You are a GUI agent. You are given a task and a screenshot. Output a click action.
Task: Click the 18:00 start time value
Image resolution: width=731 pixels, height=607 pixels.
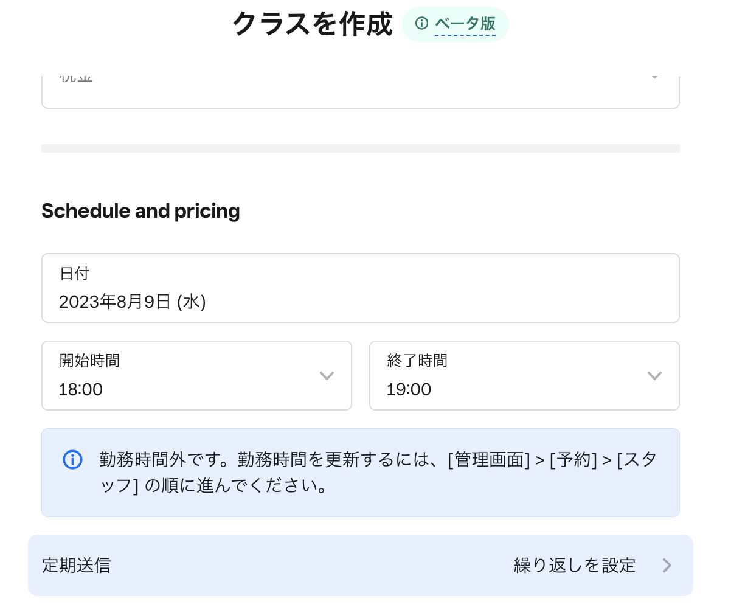click(x=81, y=389)
